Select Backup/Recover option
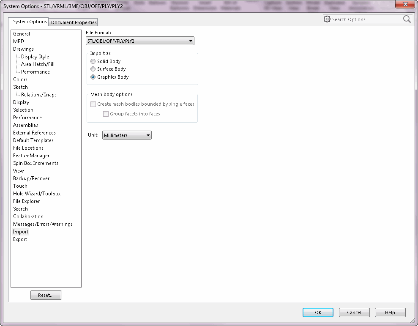Screen dimensions: 418x326 point(31,178)
